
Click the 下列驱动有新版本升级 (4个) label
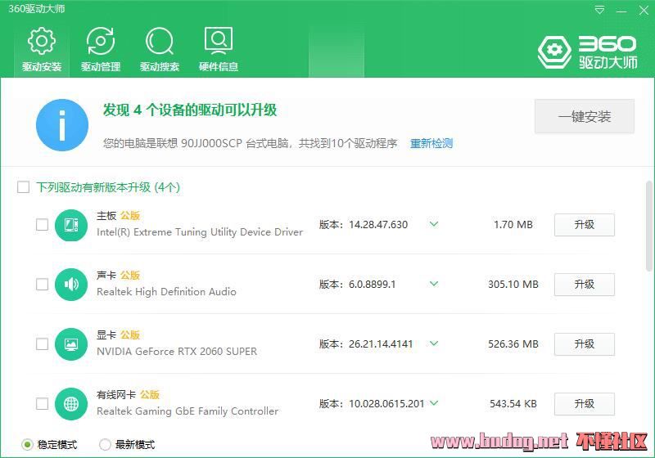[x=108, y=187]
